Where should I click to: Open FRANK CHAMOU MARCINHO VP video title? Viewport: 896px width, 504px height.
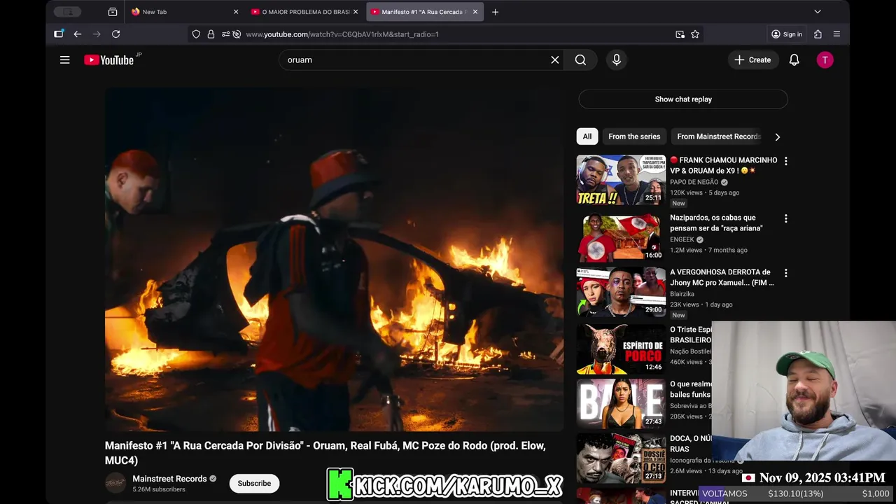[x=724, y=165]
